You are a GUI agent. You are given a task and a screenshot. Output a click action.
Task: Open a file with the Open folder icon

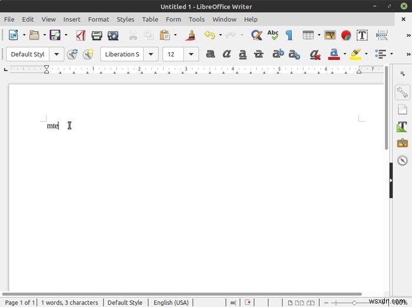point(34,35)
